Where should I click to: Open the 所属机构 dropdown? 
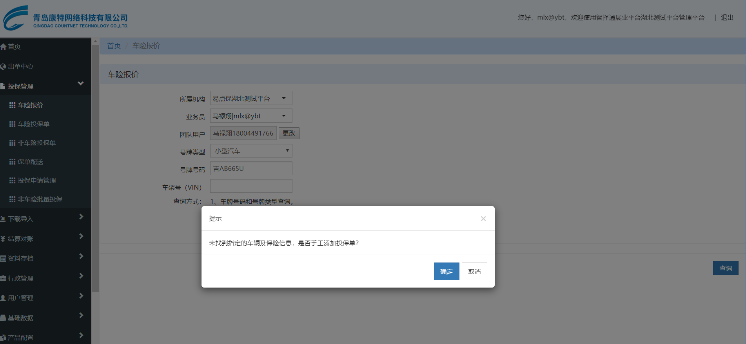point(251,98)
